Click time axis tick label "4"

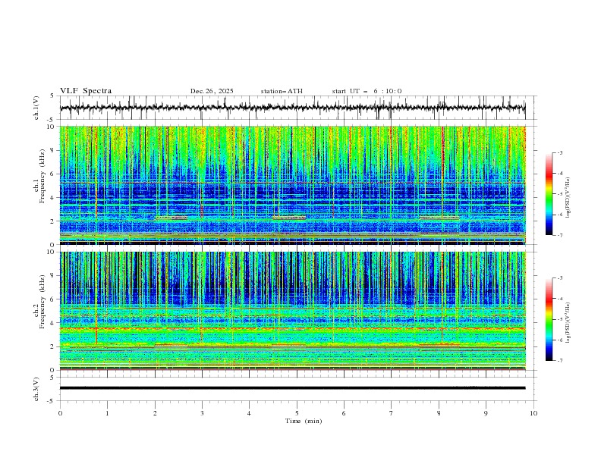tap(249, 413)
